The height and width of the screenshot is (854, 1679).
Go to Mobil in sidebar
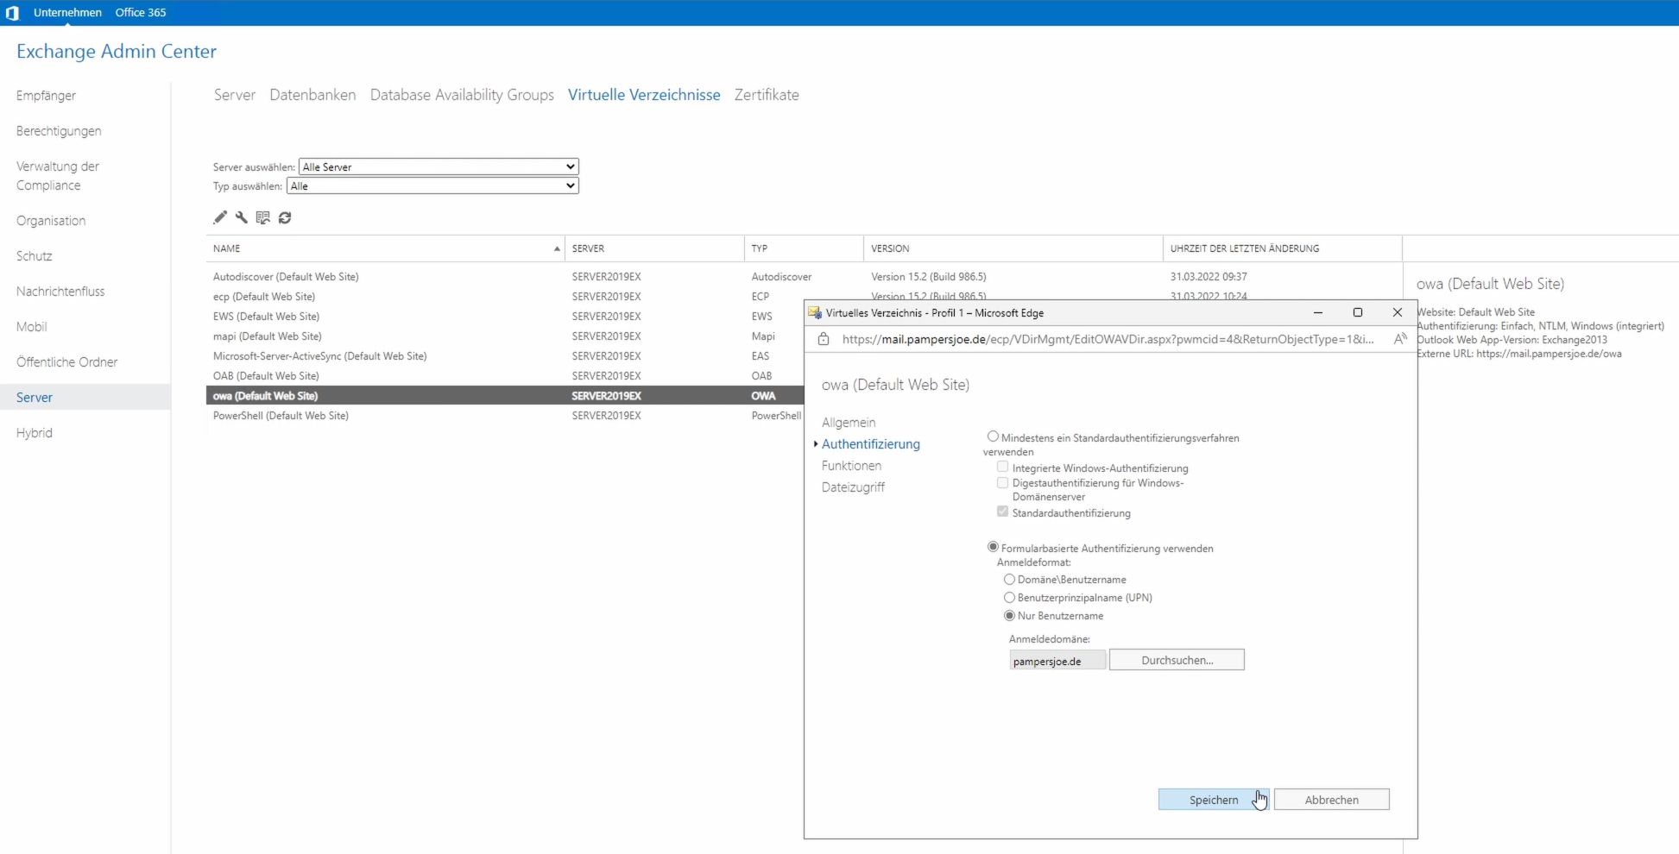tap(32, 327)
